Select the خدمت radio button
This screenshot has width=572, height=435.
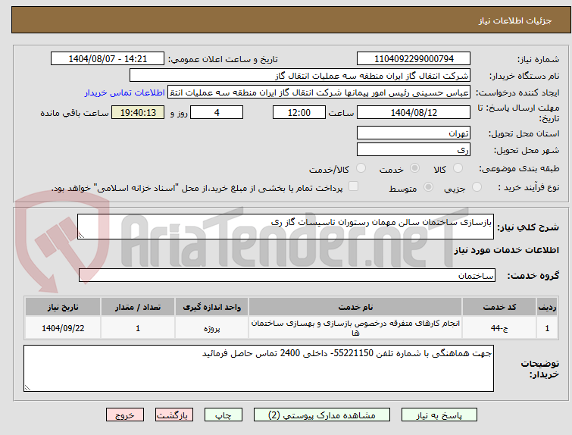[x=414, y=168]
